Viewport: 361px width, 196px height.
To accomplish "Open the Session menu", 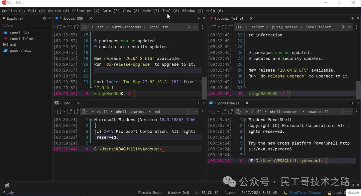I will click(13, 11).
